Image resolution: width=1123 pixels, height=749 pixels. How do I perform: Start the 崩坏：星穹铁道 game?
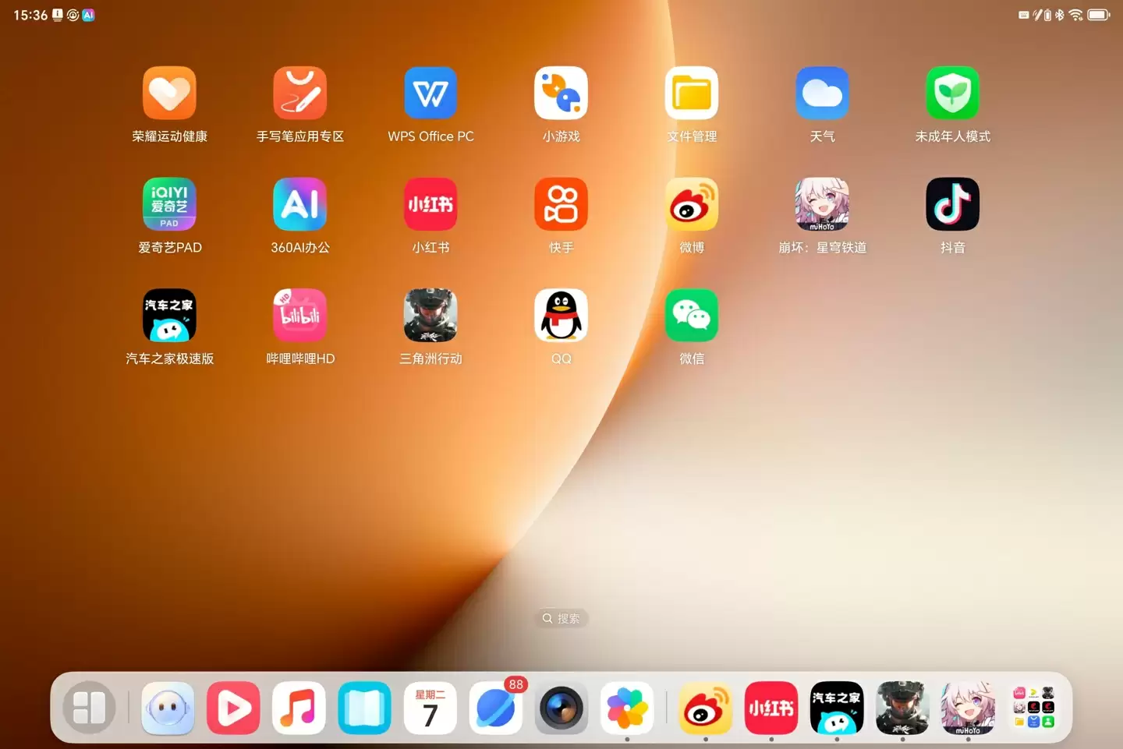click(x=822, y=204)
